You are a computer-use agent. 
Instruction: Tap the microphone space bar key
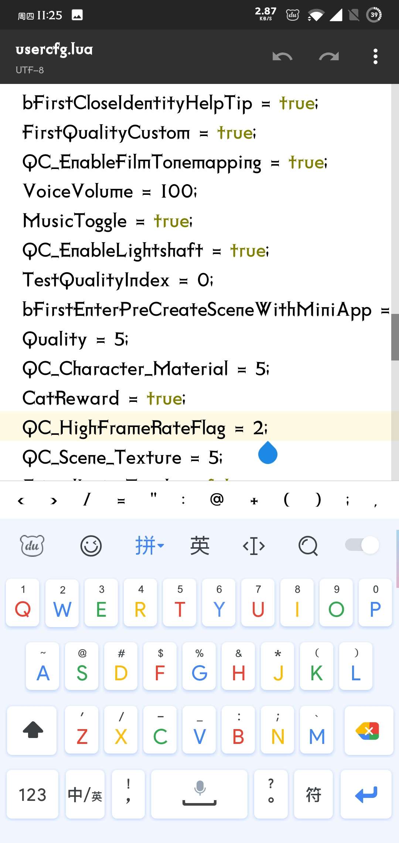coord(199,794)
